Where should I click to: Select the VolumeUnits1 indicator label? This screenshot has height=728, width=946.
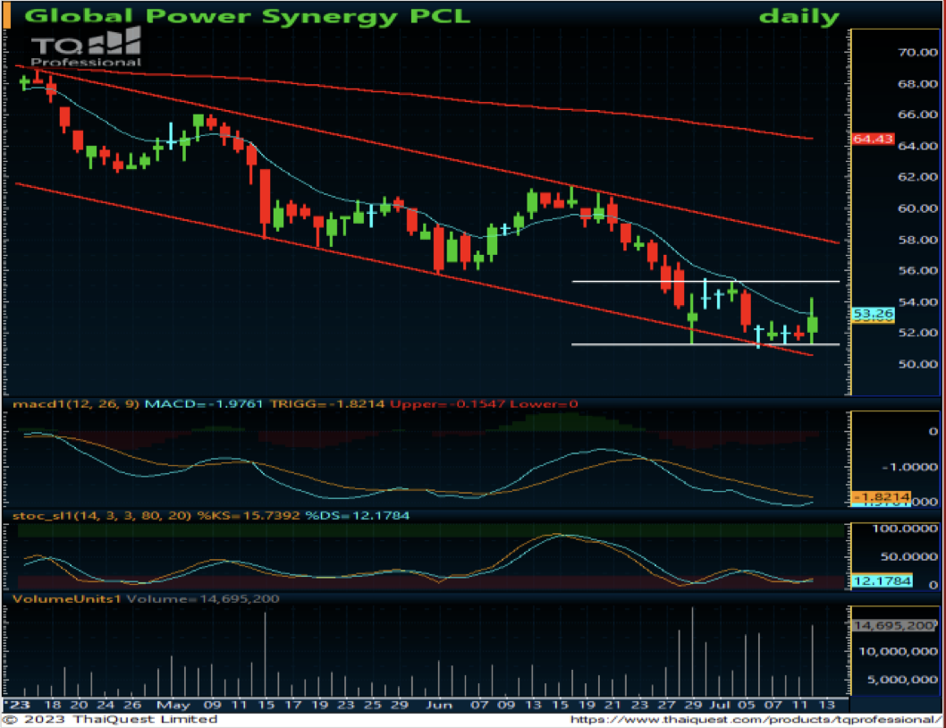point(67,599)
